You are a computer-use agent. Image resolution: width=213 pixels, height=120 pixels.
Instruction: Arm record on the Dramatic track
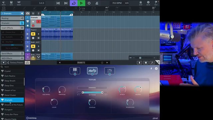33,26
